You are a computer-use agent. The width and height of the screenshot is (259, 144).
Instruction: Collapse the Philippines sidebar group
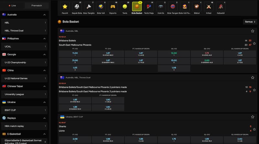(44, 38)
